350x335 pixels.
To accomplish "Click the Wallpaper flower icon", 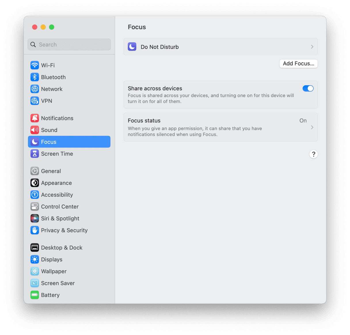I will coord(35,271).
